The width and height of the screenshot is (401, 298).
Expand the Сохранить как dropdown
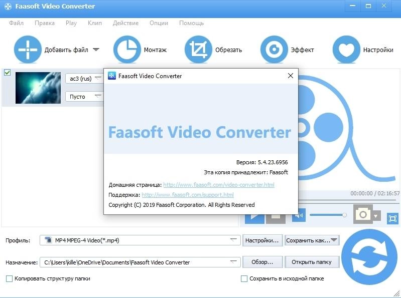point(334,240)
